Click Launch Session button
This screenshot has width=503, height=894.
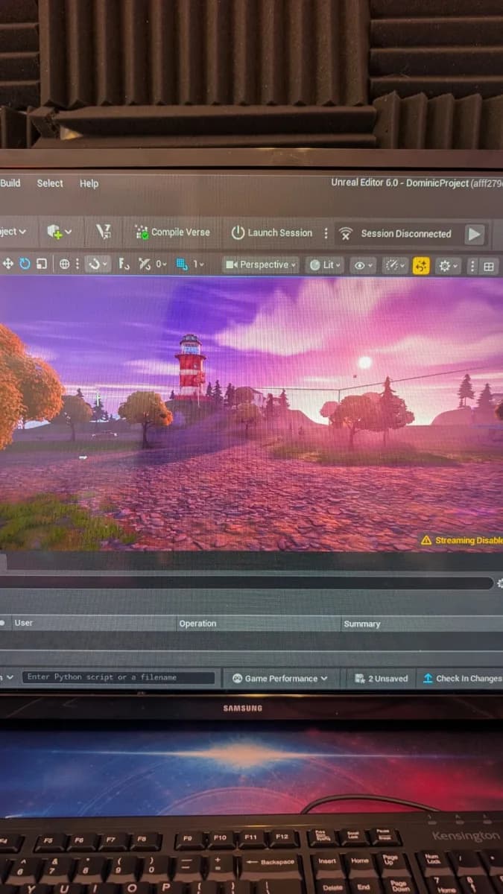tap(271, 232)
